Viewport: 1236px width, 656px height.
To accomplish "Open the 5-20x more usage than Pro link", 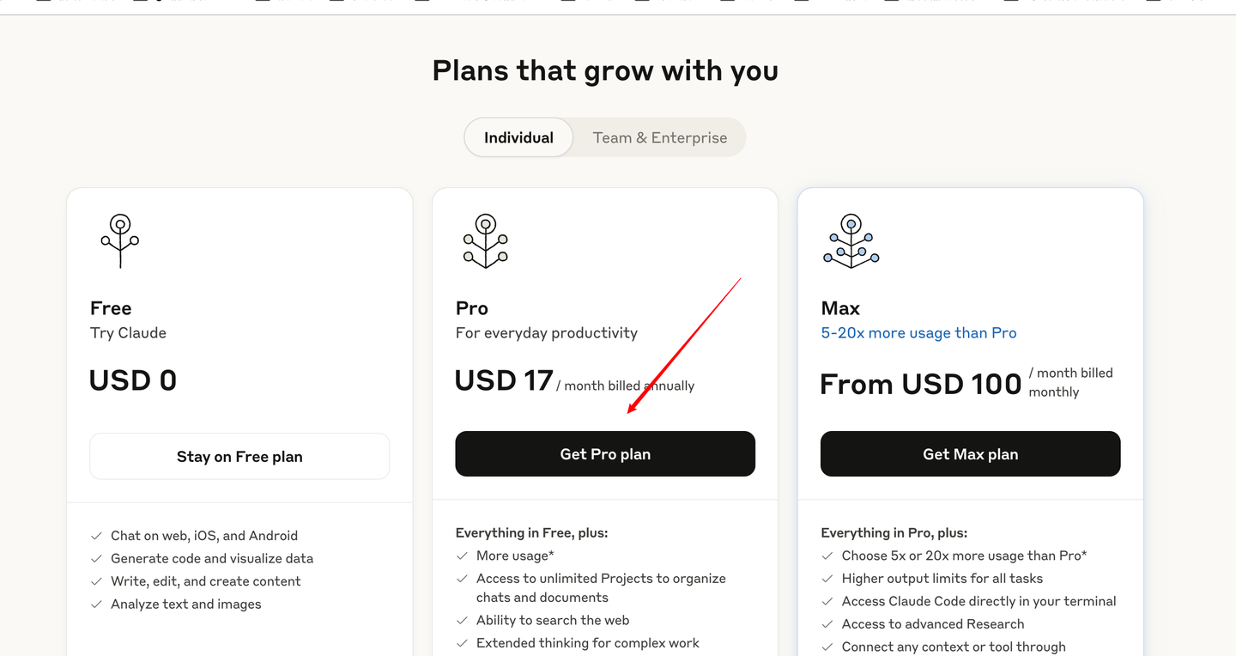I will [918, 333].
